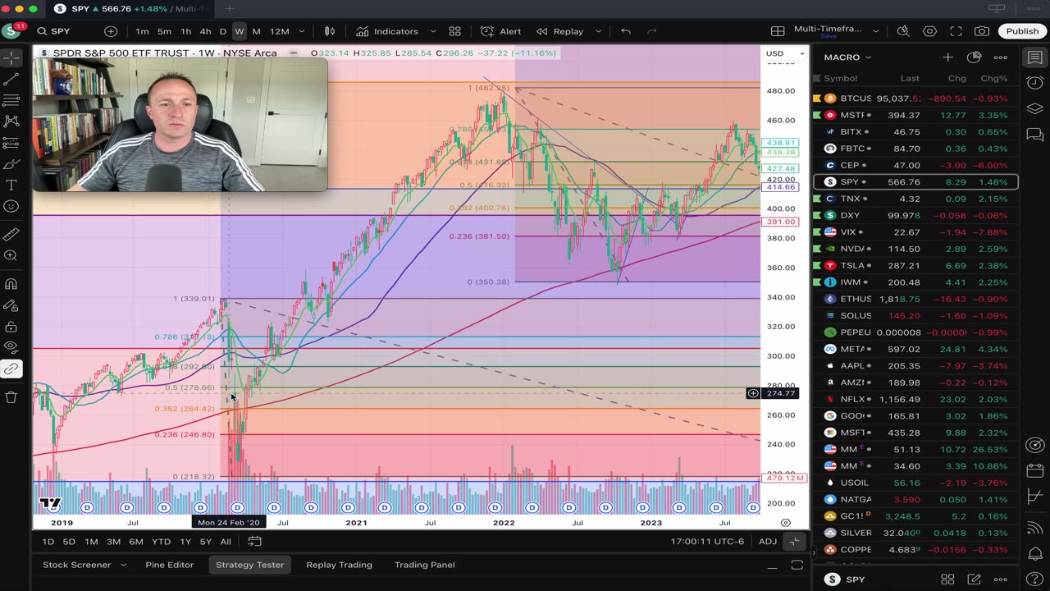Select the ruler measure tool
The width and height of the screenshot is (1050, 591).
(11, 235)
